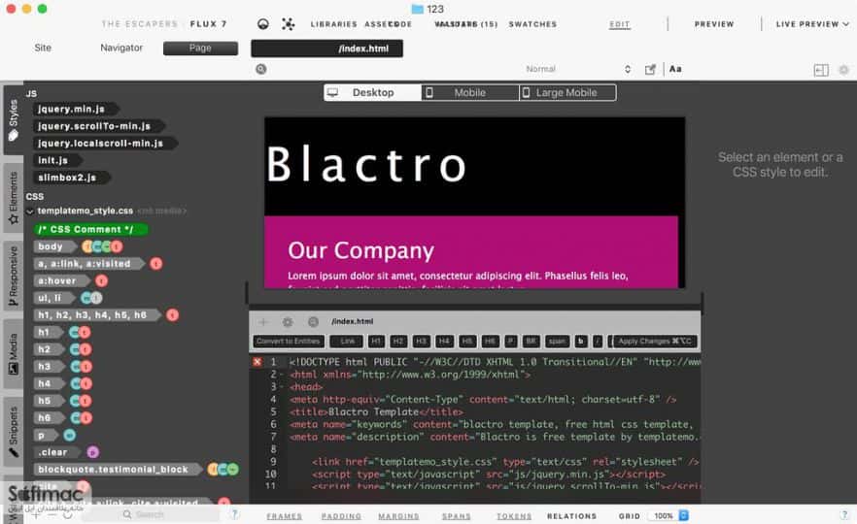Click the purple badge beside .clear rule

93,452
